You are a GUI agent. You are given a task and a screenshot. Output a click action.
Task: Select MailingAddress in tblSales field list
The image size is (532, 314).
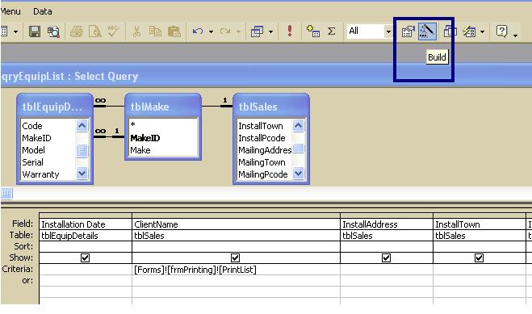[x=265, y=150]
